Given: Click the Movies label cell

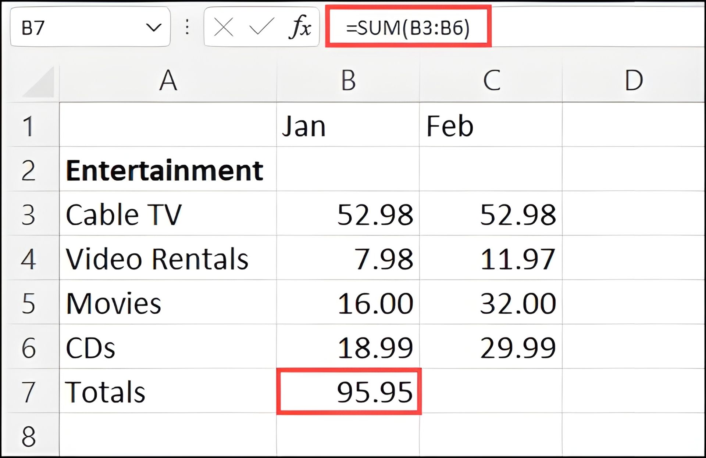Looking at the screenshot, I should pos(168,302).
